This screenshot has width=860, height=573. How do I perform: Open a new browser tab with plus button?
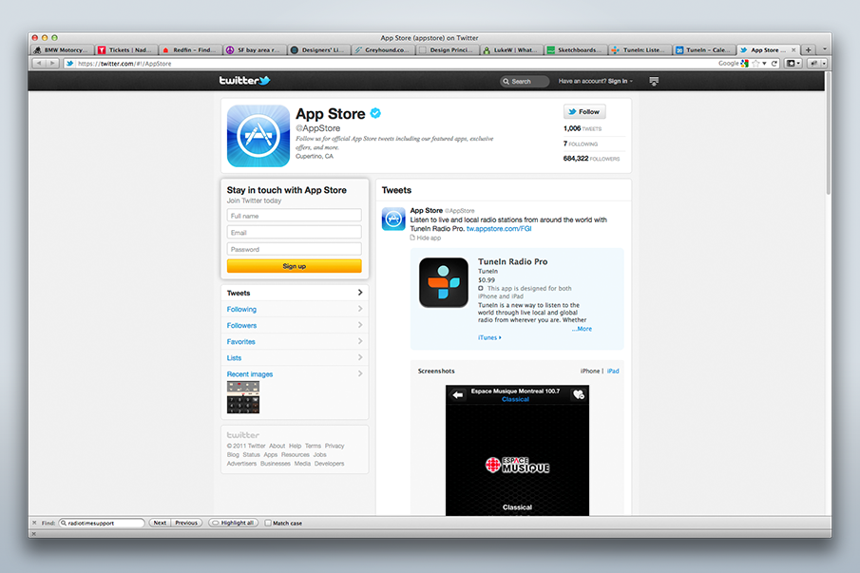pyautogui.click(x=809, y=50)
